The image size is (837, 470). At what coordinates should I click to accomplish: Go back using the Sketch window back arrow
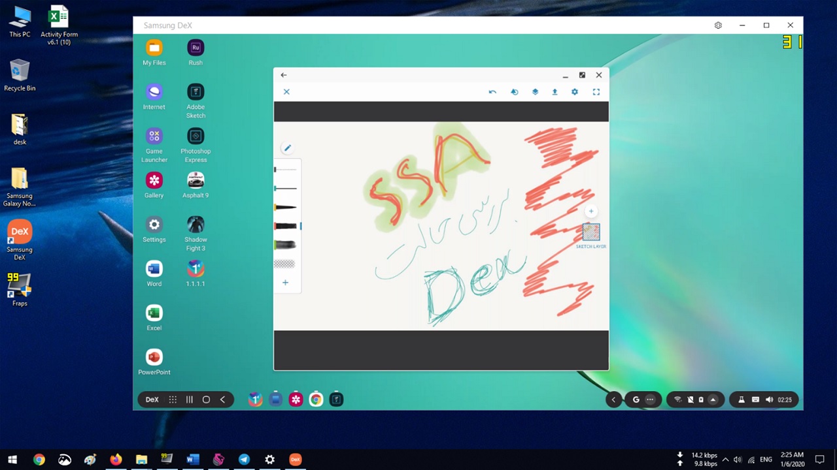click(284, 75)
